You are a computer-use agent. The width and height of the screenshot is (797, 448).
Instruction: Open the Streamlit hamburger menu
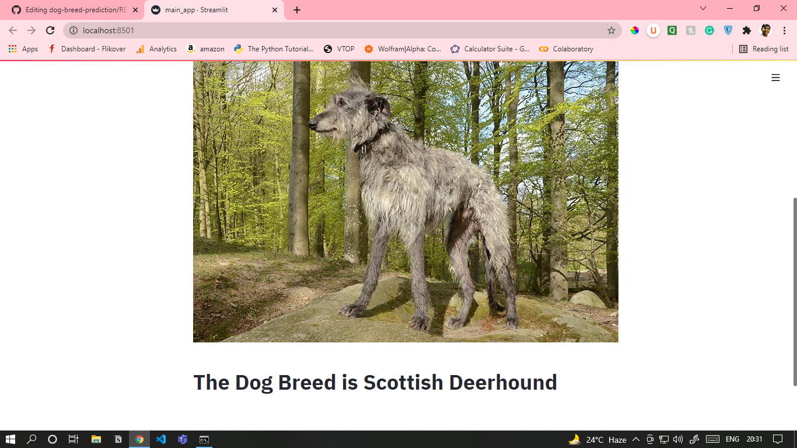click(x=775, y=76)
